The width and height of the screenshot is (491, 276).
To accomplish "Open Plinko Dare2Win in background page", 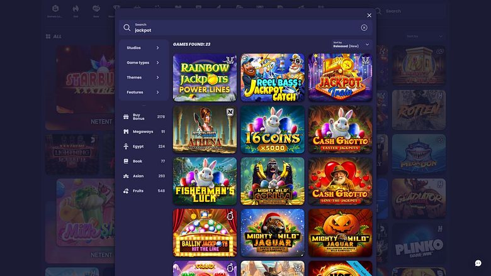I will tap(419, 243).
